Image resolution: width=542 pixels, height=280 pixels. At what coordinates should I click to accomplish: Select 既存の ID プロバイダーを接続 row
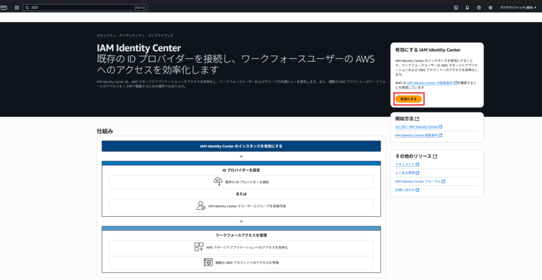241,182
